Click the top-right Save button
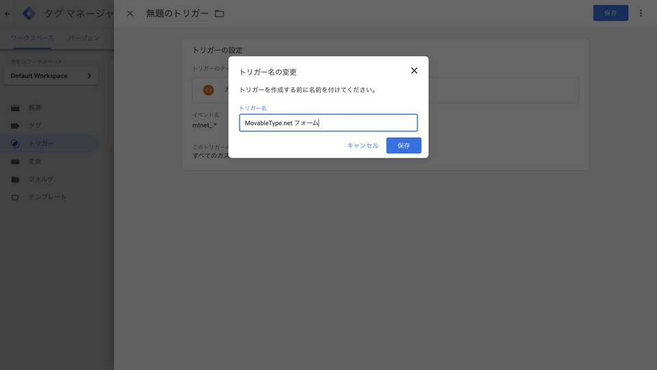The width and height of the screenshot is (657, 370). [610, 13]
